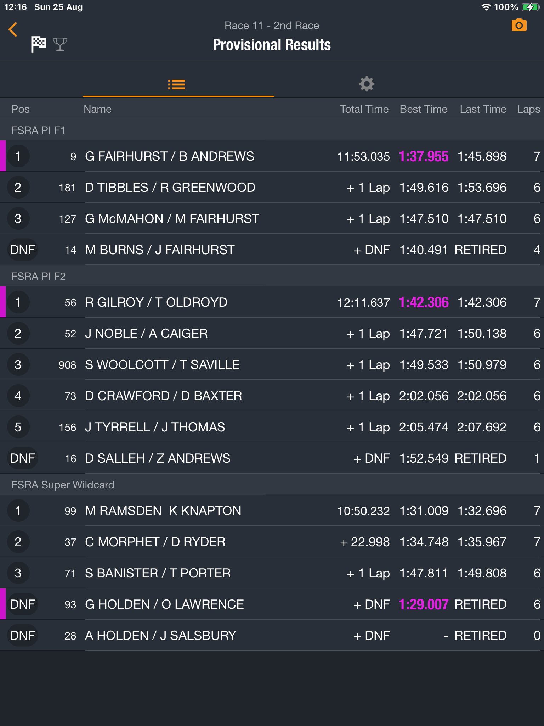Collapse the FSRA Super Wildcard section
The width and height of the screenshot is (544, 726).
[x=272, y=485]
